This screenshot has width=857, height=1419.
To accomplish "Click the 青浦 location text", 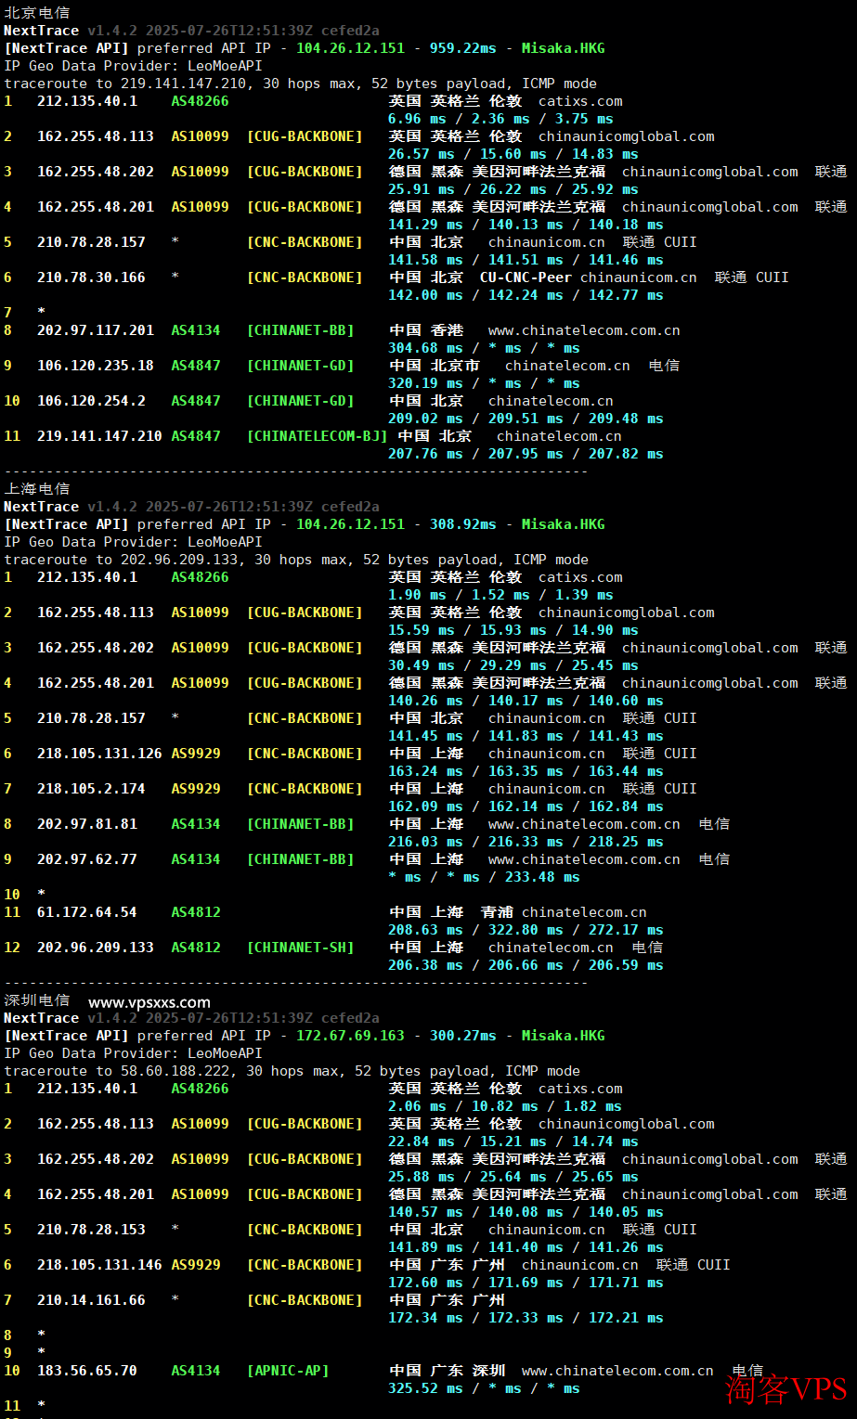I will (x=497, y=912).
